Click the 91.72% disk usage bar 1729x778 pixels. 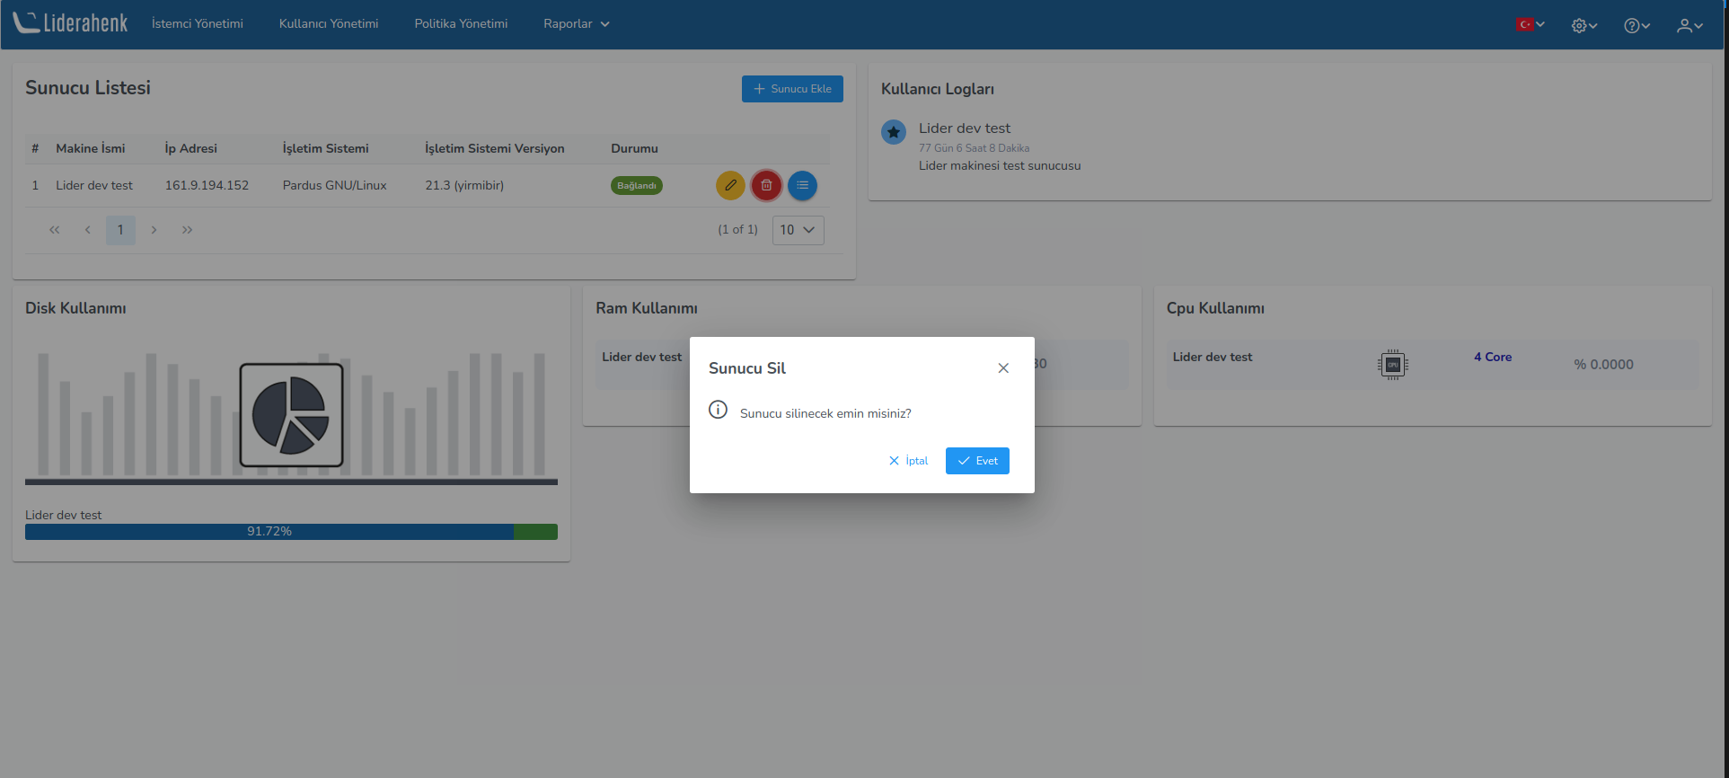[x=291, y=532]
